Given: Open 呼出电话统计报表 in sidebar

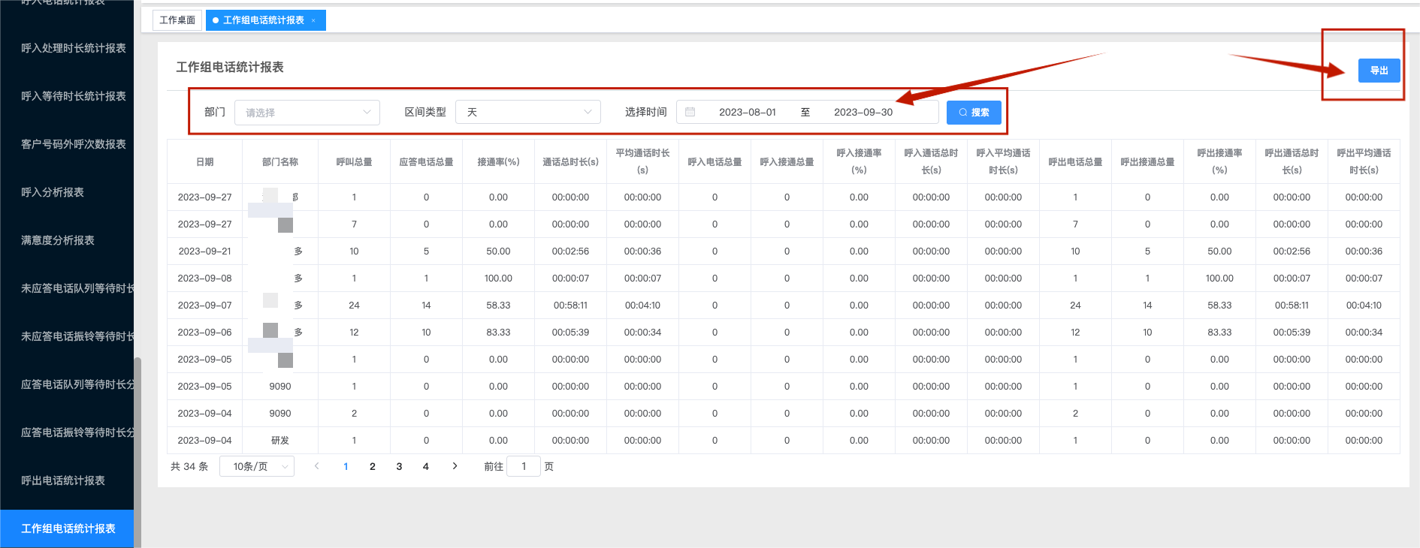Looking at the screenshot, I should pos(63,480).
